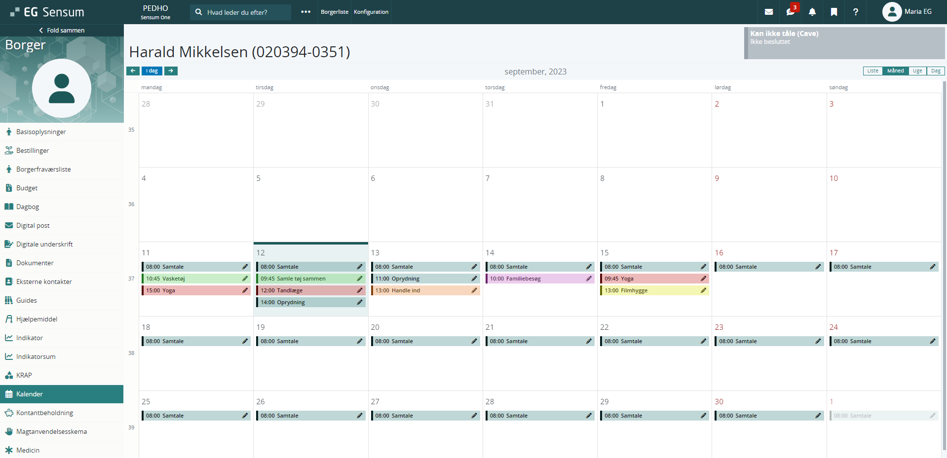Click the more options ellipsis in header
This screenshot has height=458, width=947.
(x=306, y=12)
